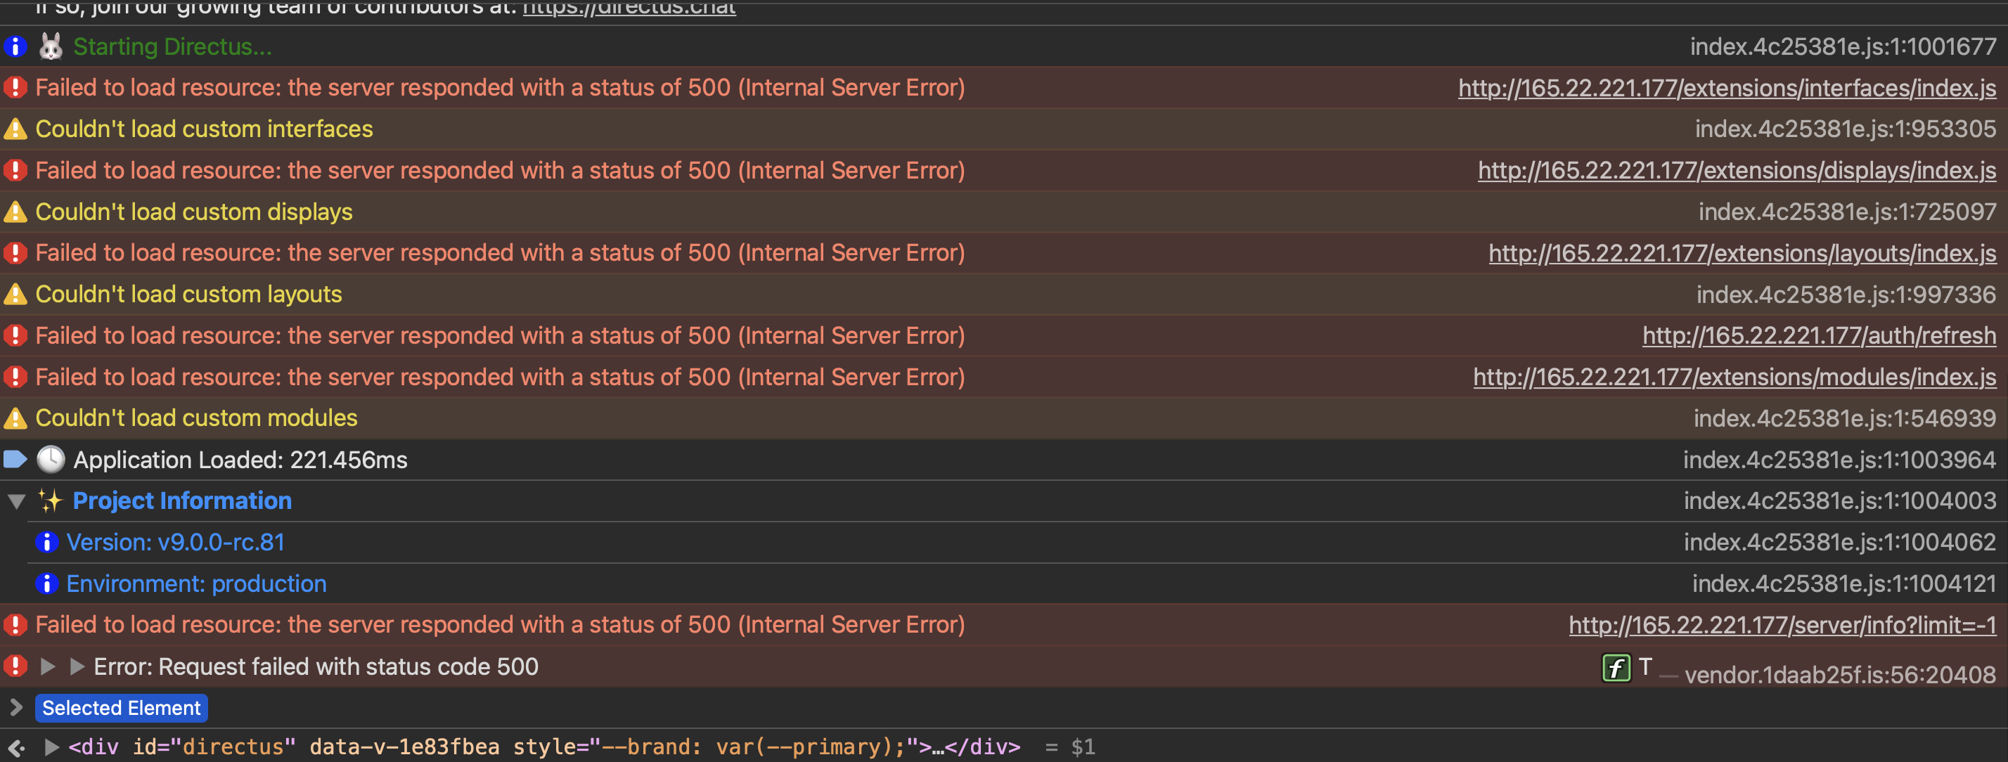This screenshot has width=2008, height=762.
Task: Expand the "Request failed with status code 500" error
Action: tap(48, 666)
